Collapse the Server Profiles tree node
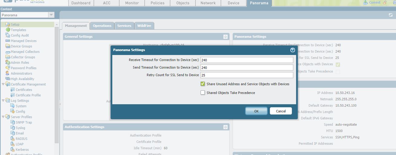 point(3,117)
